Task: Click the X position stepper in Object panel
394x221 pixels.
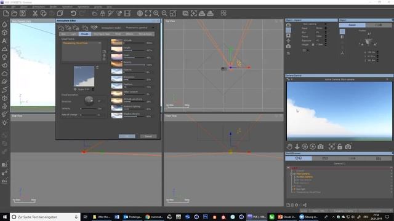Action: coord(377,52)
